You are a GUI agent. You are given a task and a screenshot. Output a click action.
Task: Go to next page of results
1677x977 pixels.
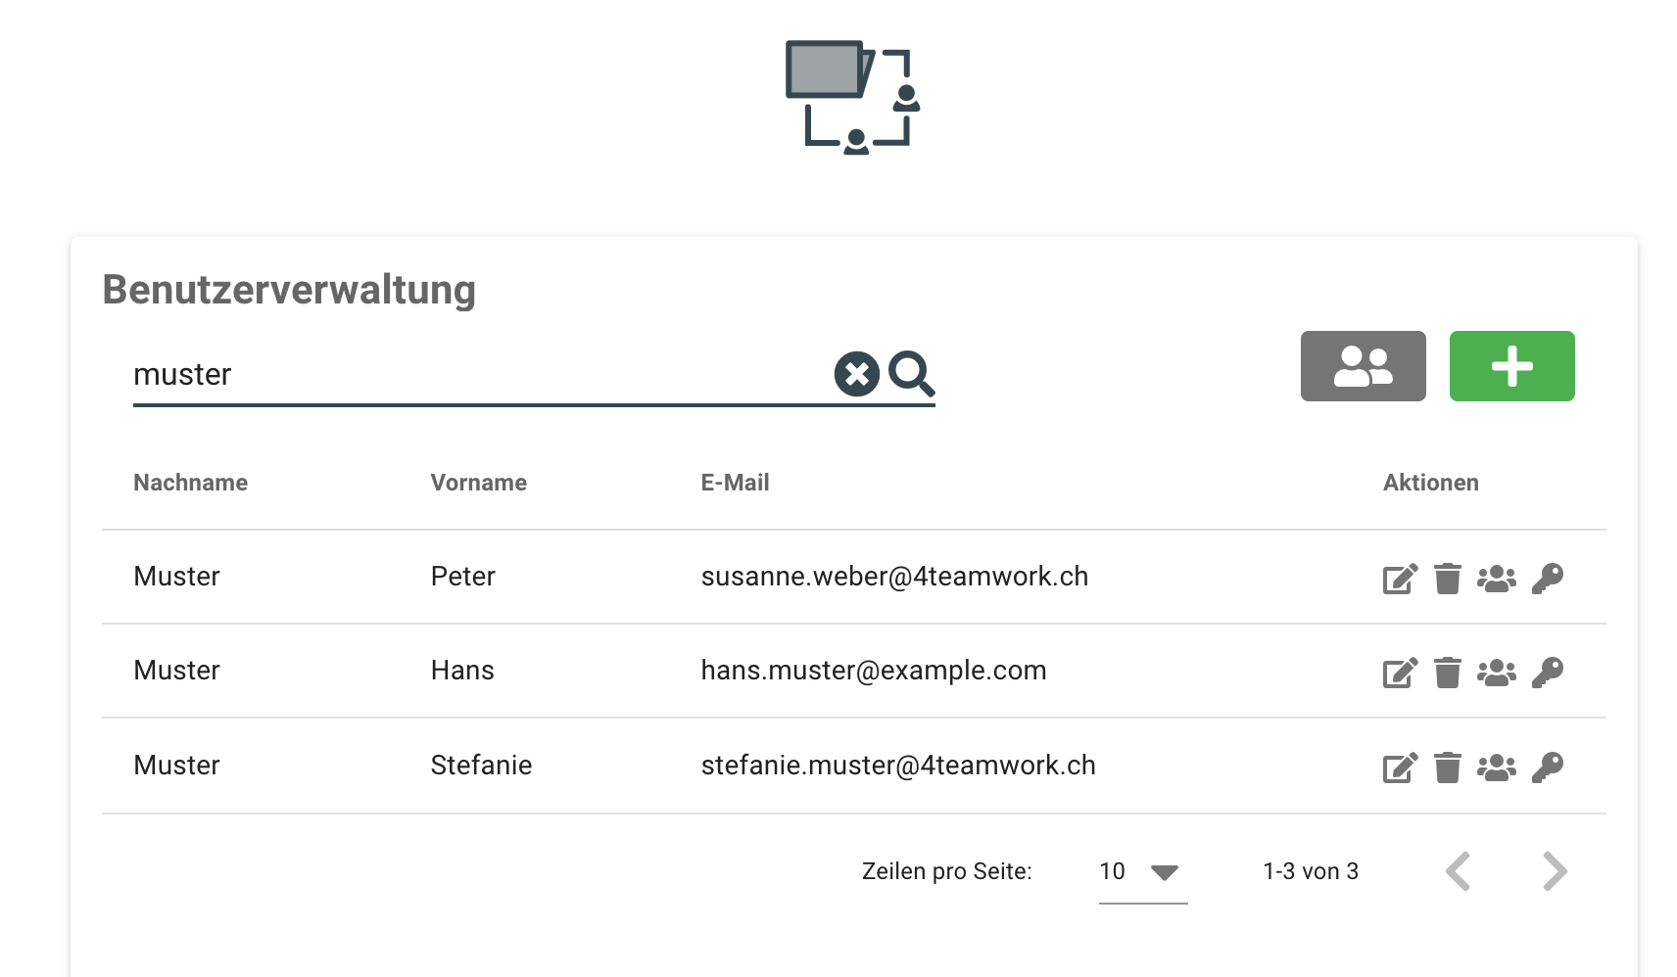click(1555, 871)
